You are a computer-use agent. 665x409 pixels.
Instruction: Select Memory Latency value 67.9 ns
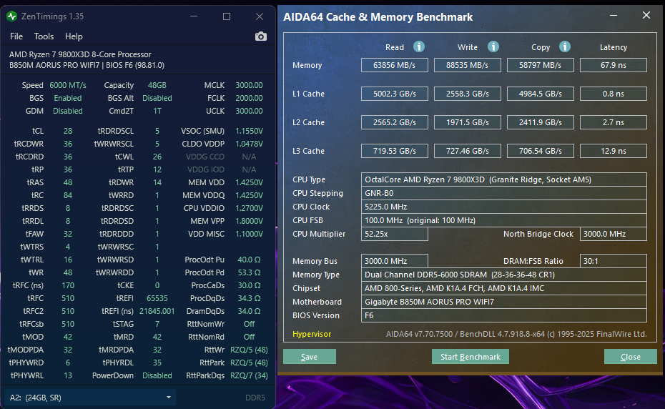(x=614, y=65)
